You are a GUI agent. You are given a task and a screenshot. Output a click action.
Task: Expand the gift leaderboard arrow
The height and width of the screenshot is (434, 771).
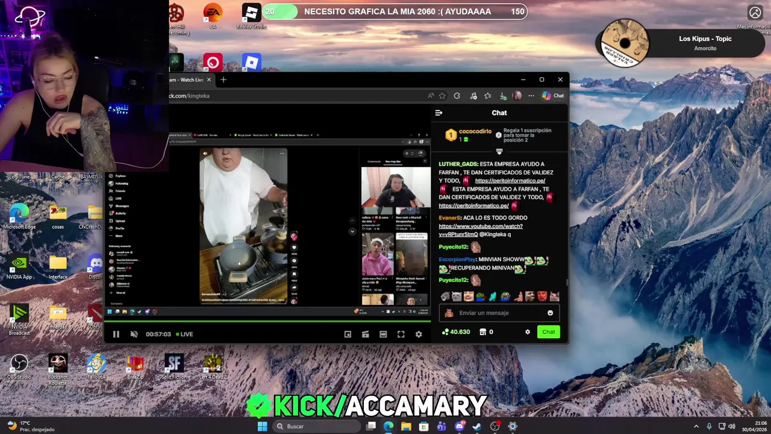pos(499,152)
